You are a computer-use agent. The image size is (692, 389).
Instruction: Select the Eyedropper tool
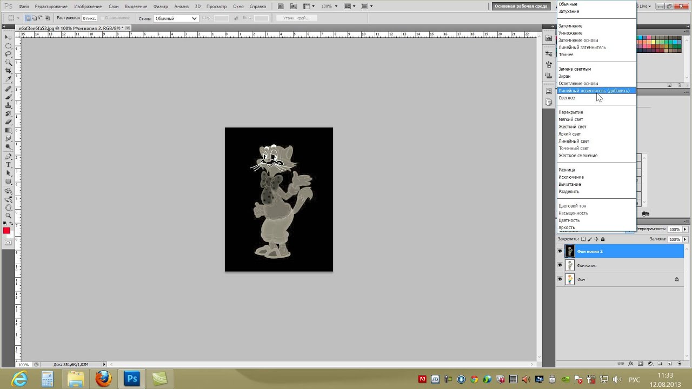9,79
